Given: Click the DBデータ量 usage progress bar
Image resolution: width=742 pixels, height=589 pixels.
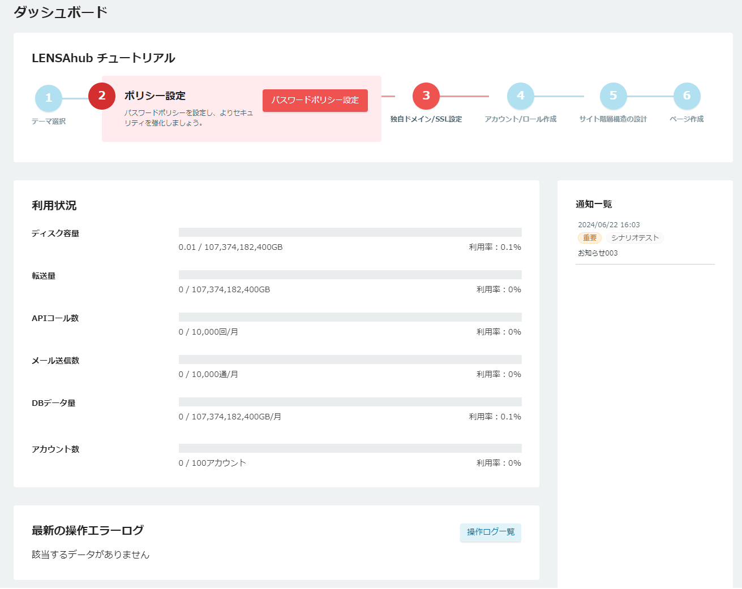Looking at the screenshot, I should click(350, 402).
